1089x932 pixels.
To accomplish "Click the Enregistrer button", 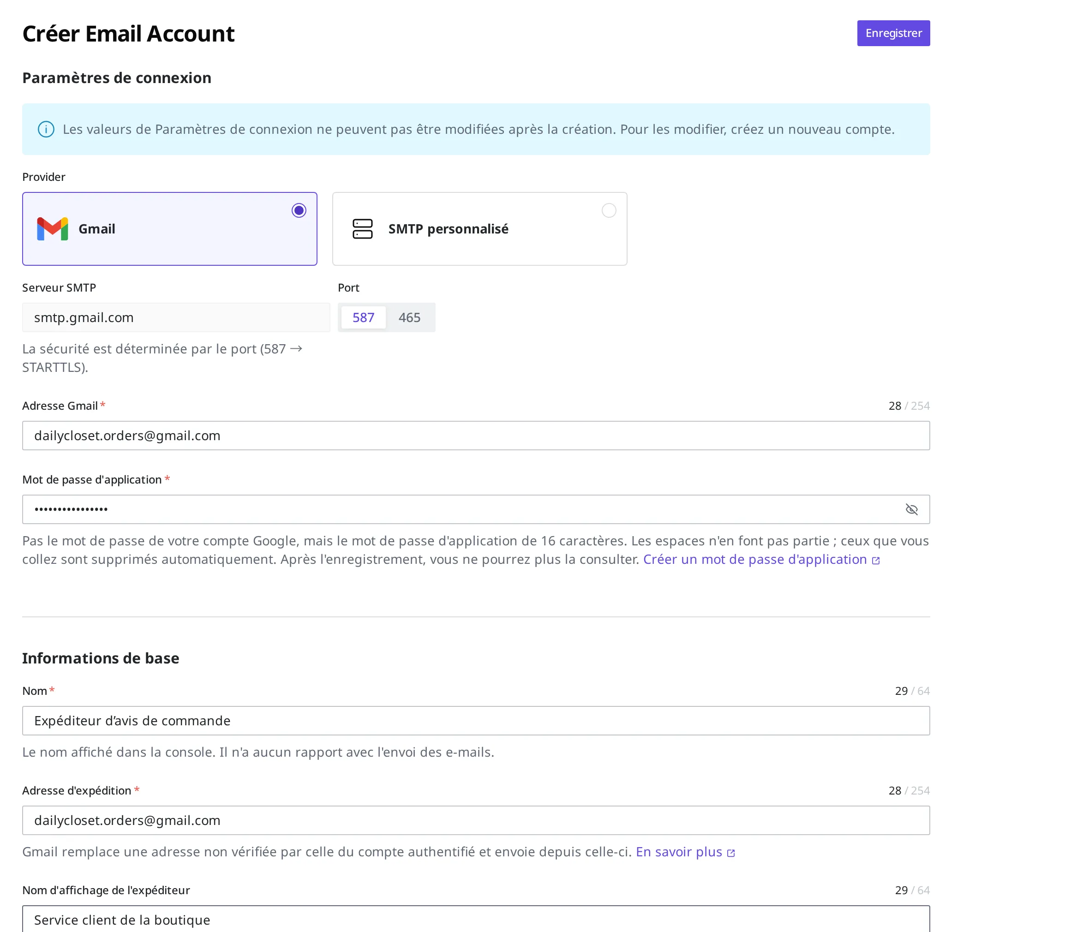I will (893, 33).
